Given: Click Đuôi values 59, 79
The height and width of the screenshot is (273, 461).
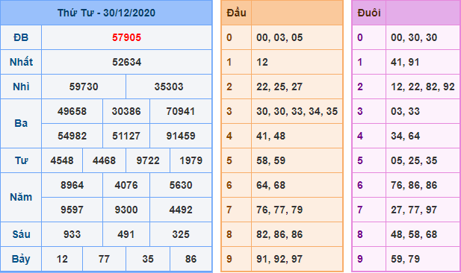Looking at the screenshot, I should click(x=405, y=260).
